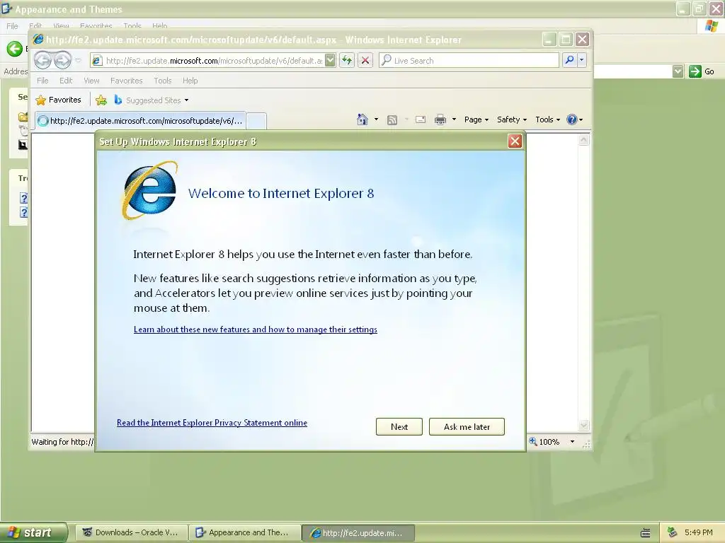
Task: Click the system clock showing 5:49 PM
Action: [699, 532]
